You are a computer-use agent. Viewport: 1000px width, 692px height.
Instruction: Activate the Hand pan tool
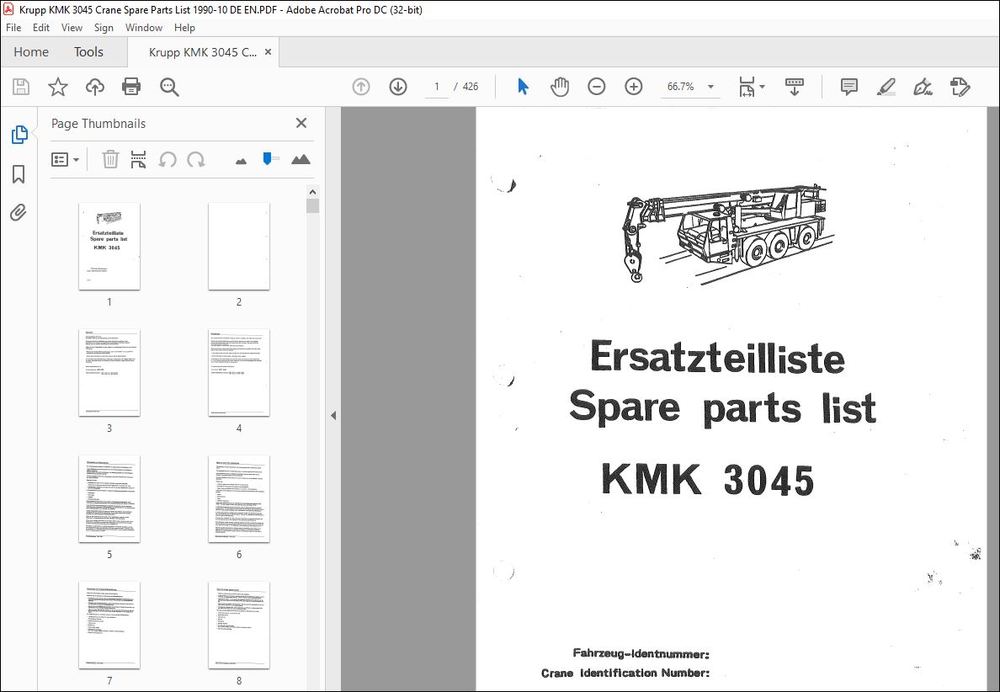(x=559, y=87)
